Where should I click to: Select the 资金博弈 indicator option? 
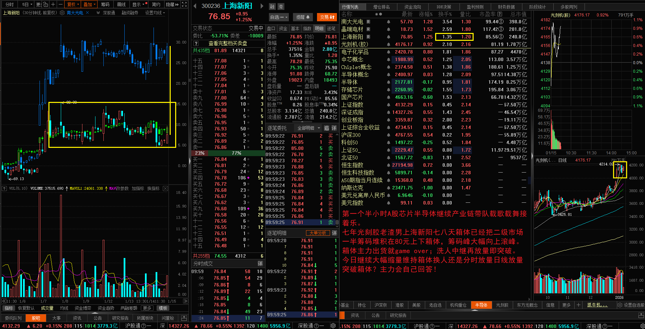[83, 308]
